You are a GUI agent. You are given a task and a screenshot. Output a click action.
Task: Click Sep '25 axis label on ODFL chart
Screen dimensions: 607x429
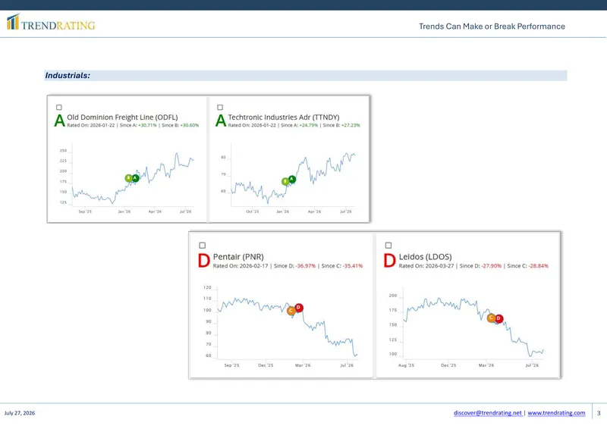tap(85, 211)
